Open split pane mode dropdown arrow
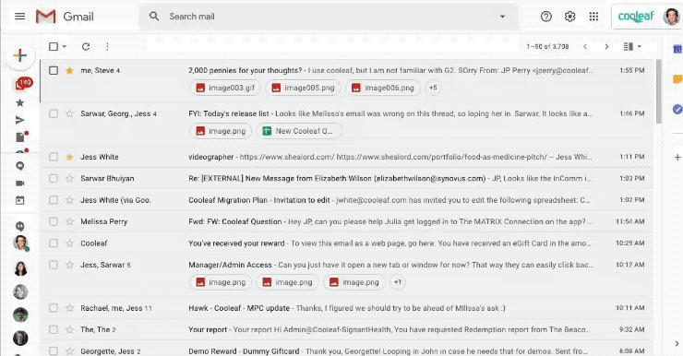The height and width of the screenshot is (356, 683). point(639,46)
